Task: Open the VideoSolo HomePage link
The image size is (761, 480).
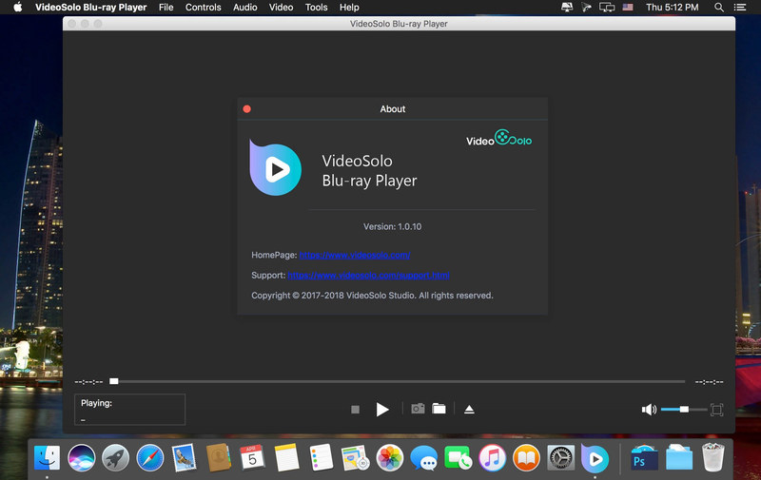Action: pyautogui.click(x=355, y=255)
